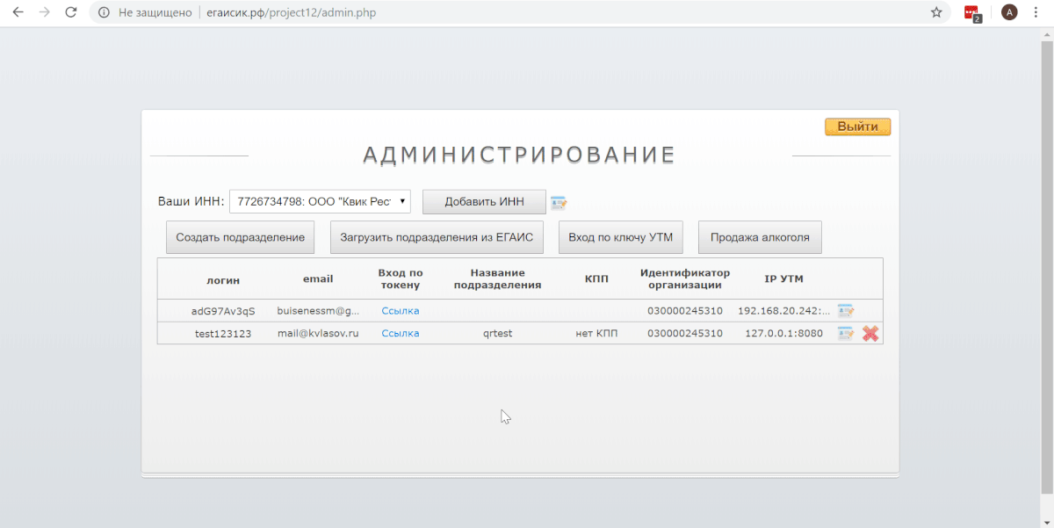Viewport: 1054px width, 528px height.
Task: Expand the Ваши ИНН dropdown
Action: [x=320, y=202]
